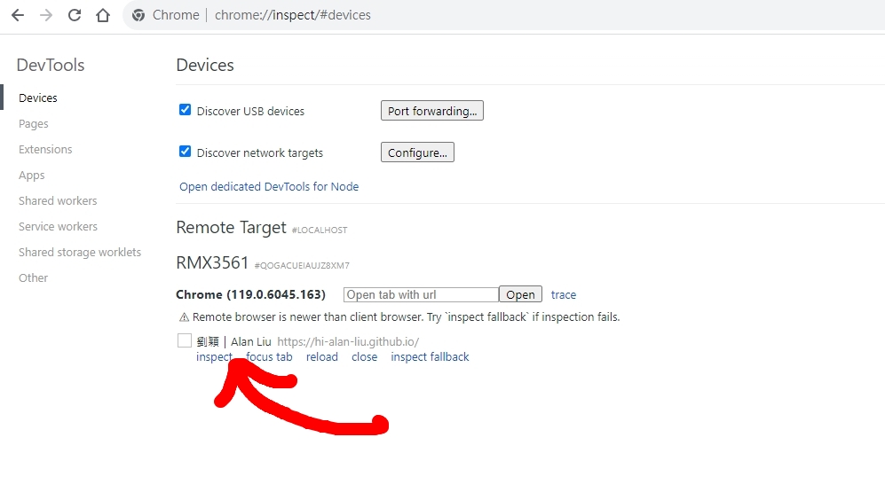Click the RMX3561 device name
The image size is (885, 500).
(212, 262)
